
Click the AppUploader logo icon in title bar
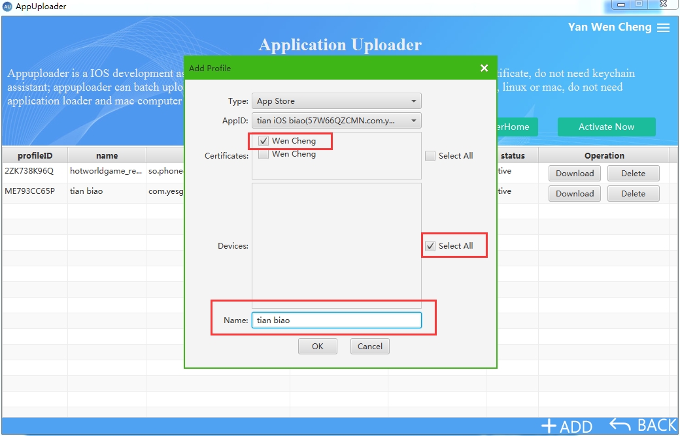pos(7,7)
